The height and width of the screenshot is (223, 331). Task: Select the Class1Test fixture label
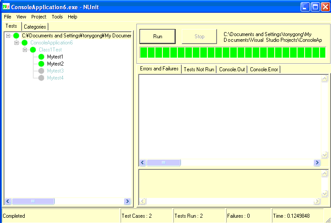[x=50, y=50]
